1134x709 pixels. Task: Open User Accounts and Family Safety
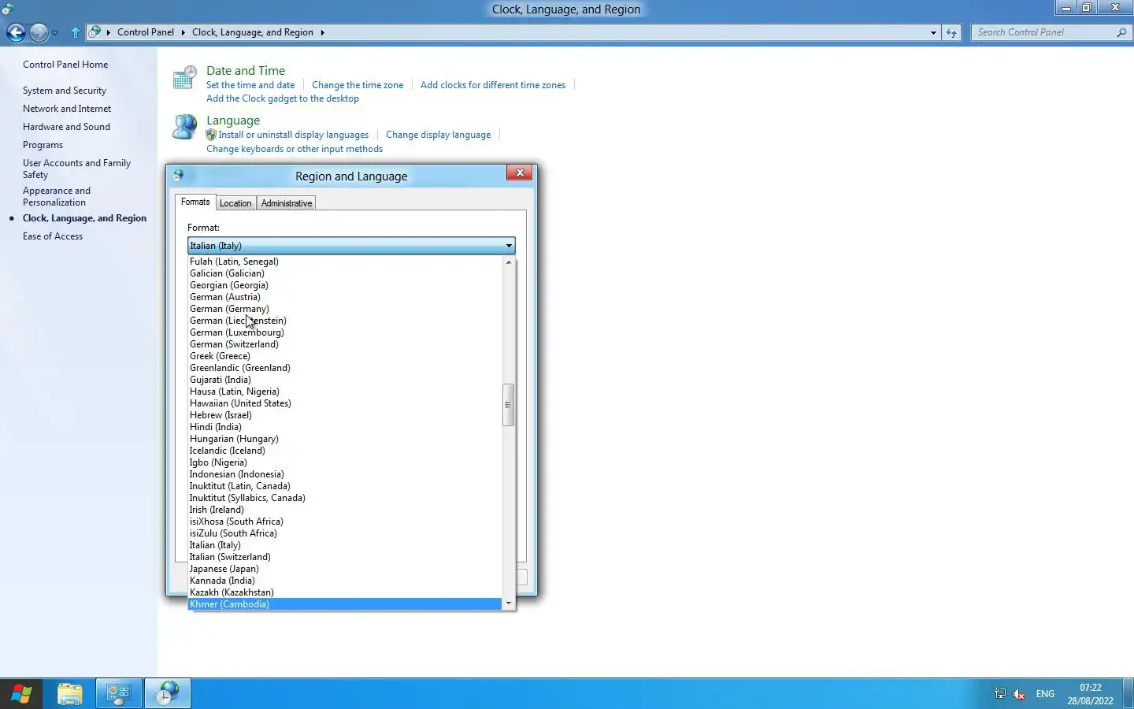coord(76,169)
